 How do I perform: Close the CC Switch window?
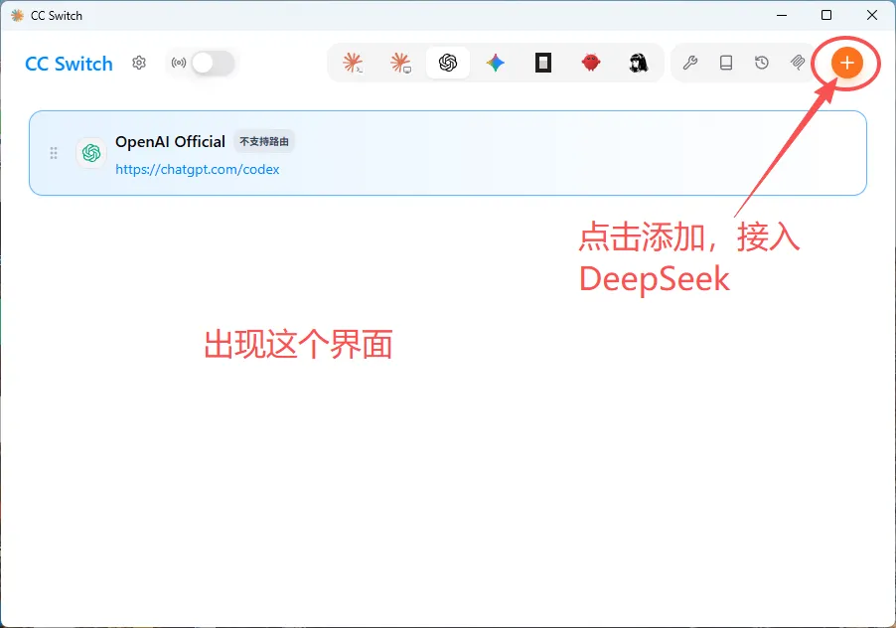click(x=872, y=16)
